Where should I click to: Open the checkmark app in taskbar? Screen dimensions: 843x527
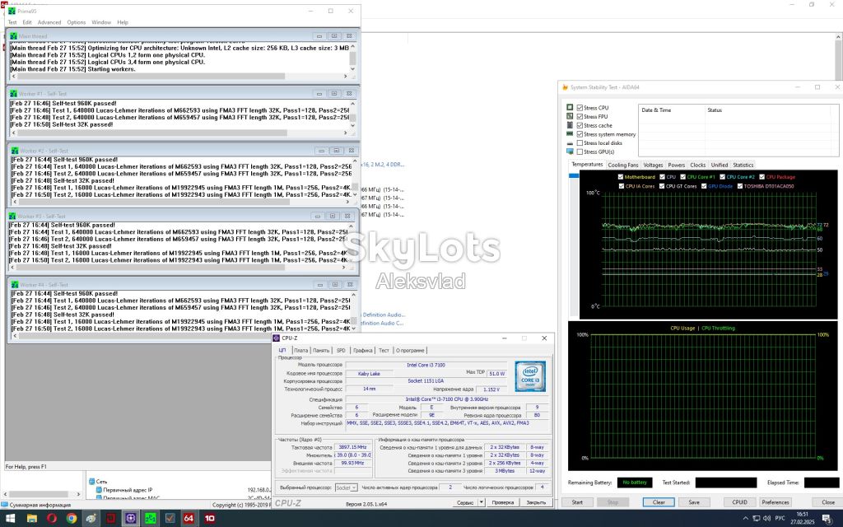click(170, 519)
